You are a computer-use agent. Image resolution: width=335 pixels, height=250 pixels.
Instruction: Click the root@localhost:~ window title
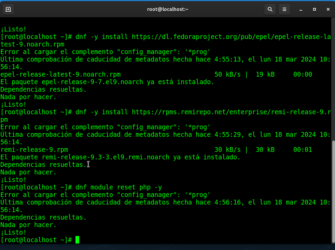(168, 9)
